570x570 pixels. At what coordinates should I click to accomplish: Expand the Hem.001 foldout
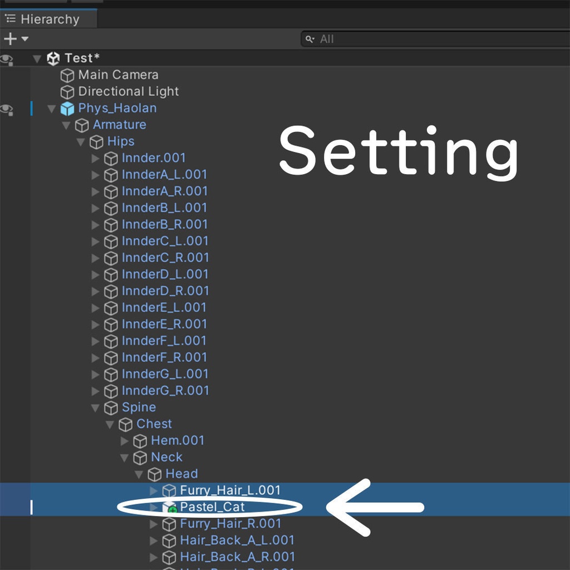coord(124,441)
